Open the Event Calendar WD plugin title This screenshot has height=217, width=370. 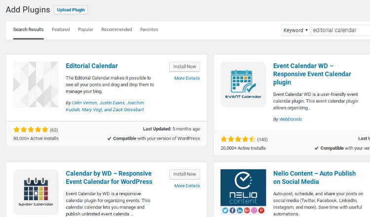point(312,74)
